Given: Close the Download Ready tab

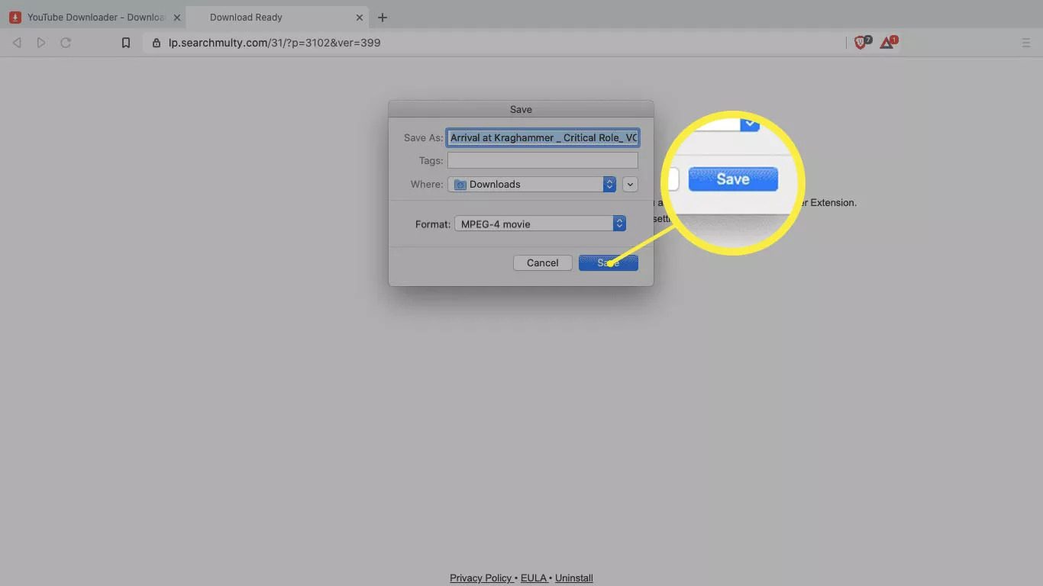Looking at the screenshot, I should click(x=360, y=18).
